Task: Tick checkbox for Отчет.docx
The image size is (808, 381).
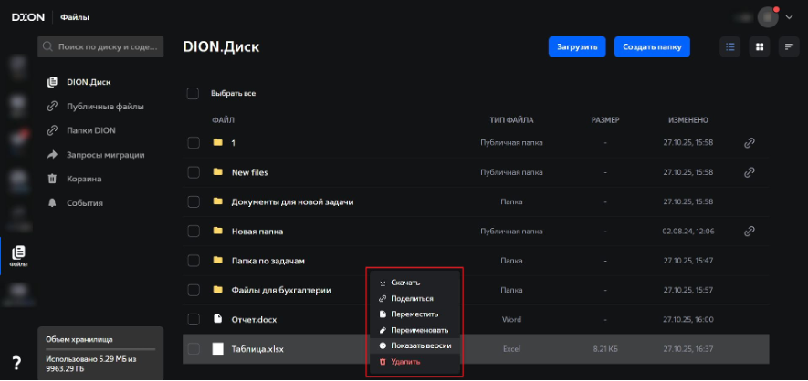Action: [193, 319]
